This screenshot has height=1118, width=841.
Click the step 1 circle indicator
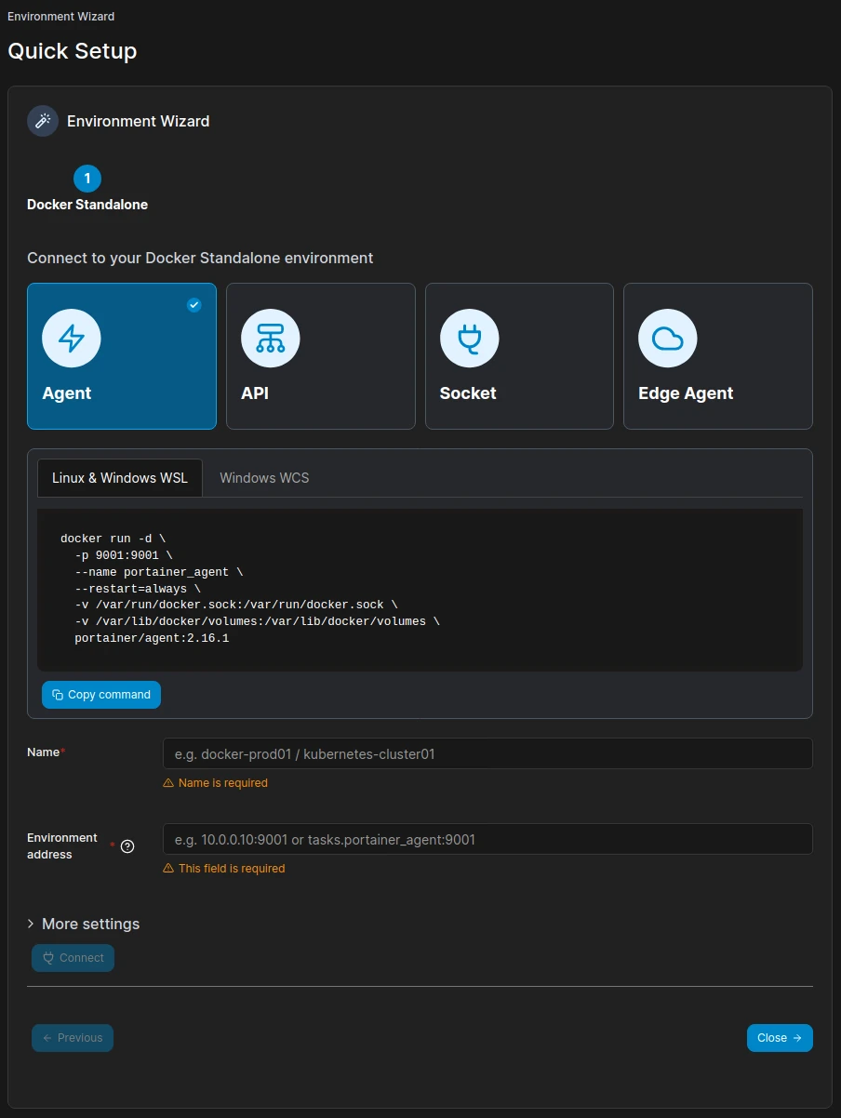(87, 178)
